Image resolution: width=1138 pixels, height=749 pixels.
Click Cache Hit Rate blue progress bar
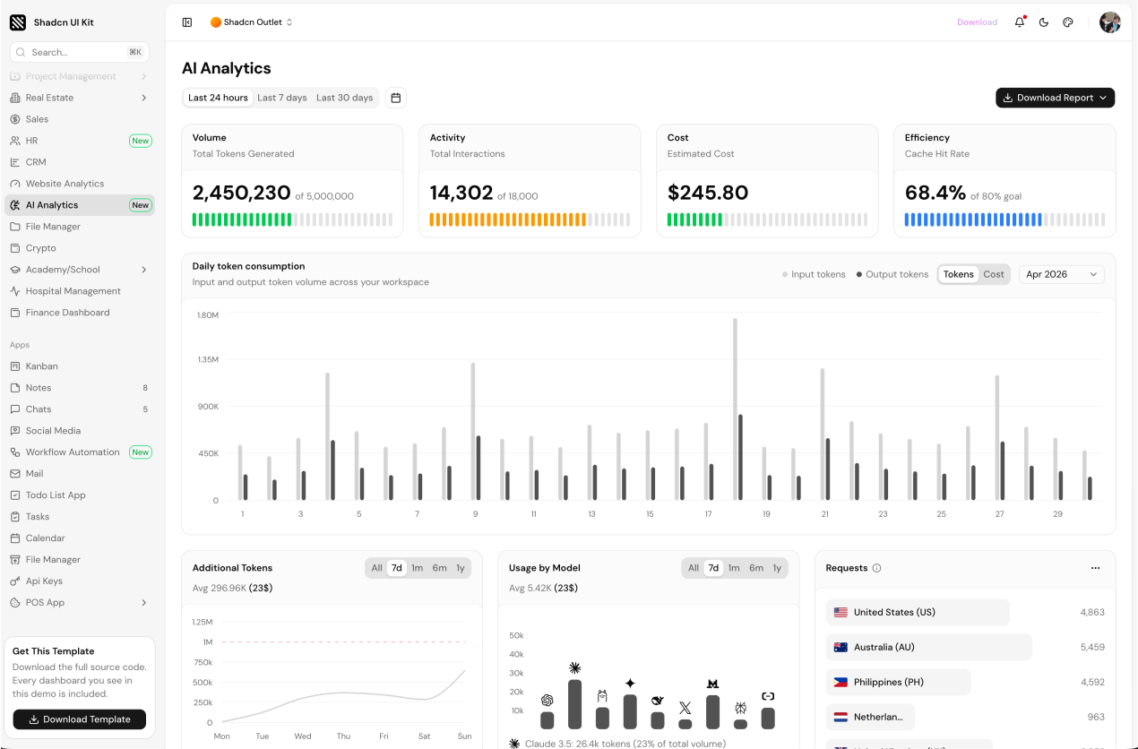tap(1004, 220)
